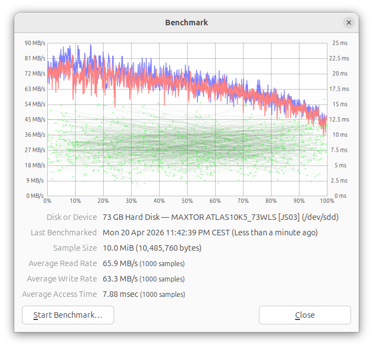
Task: Click the Benchmark title in the header bar
Action: pyautogui.click(x=187, y=23)
